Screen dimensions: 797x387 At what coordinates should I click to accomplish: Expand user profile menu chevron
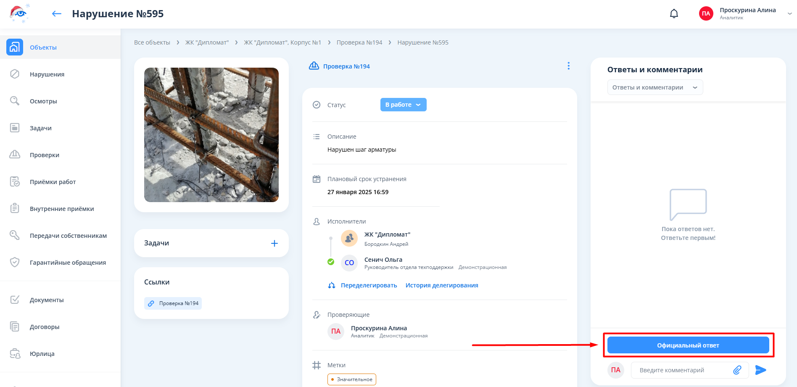789,14
